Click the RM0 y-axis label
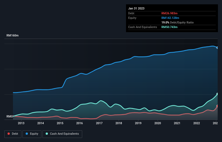 coord(10,116)
